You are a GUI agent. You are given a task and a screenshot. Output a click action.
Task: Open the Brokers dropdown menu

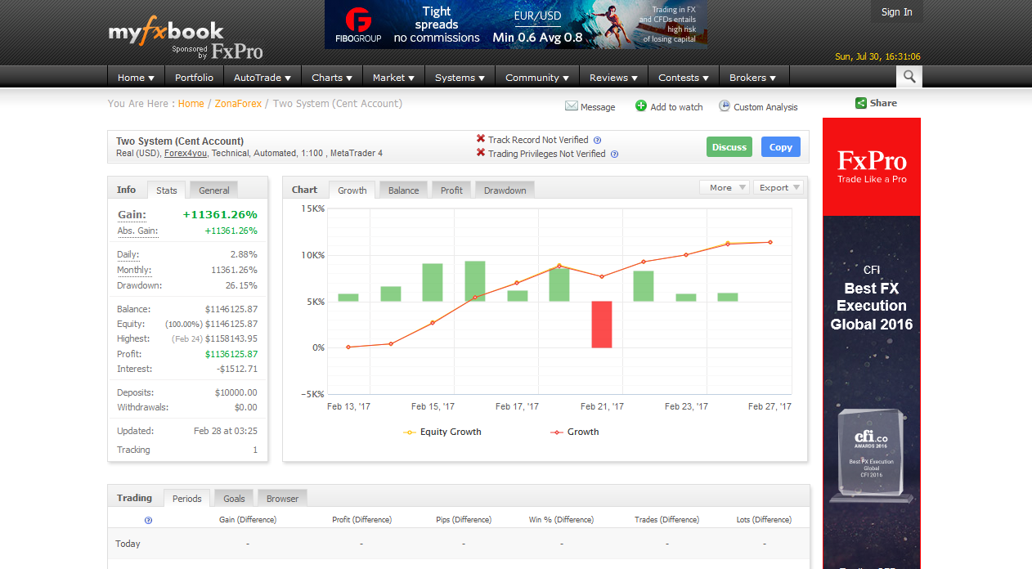coord(753,78)
